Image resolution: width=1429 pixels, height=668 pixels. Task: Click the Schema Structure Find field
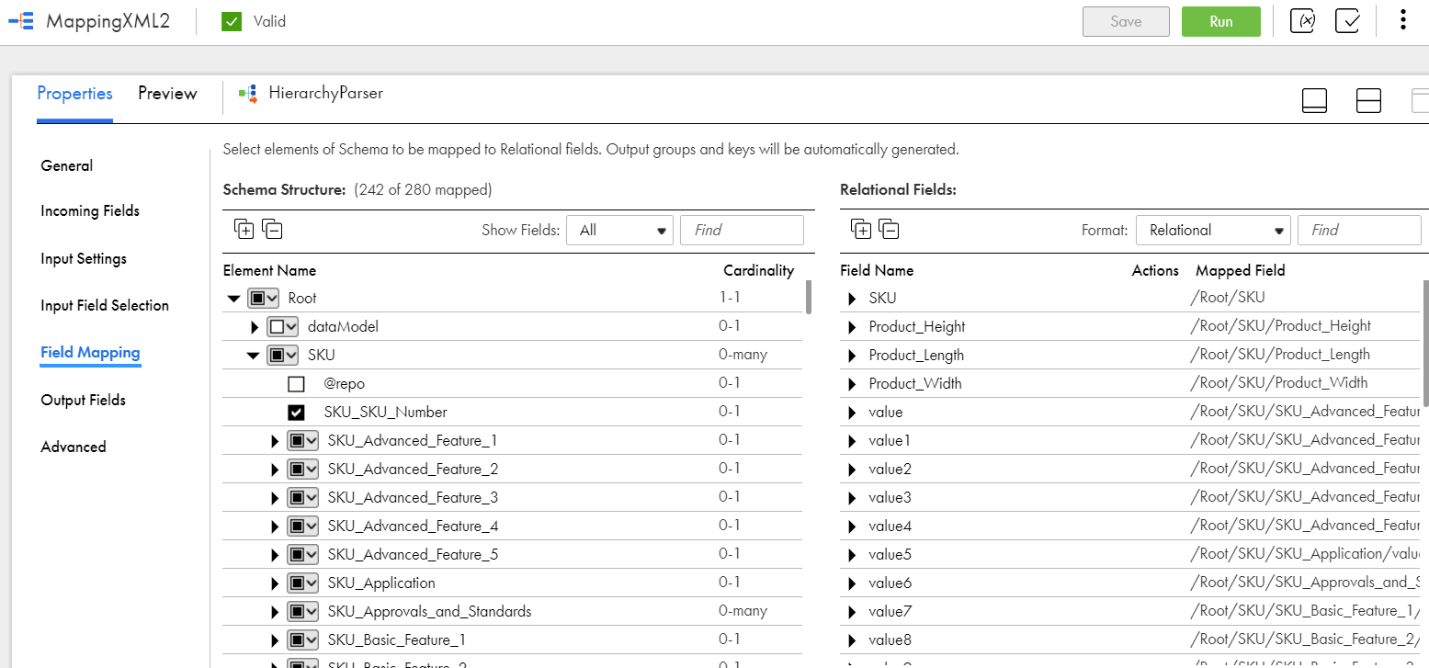coord(742,230)
